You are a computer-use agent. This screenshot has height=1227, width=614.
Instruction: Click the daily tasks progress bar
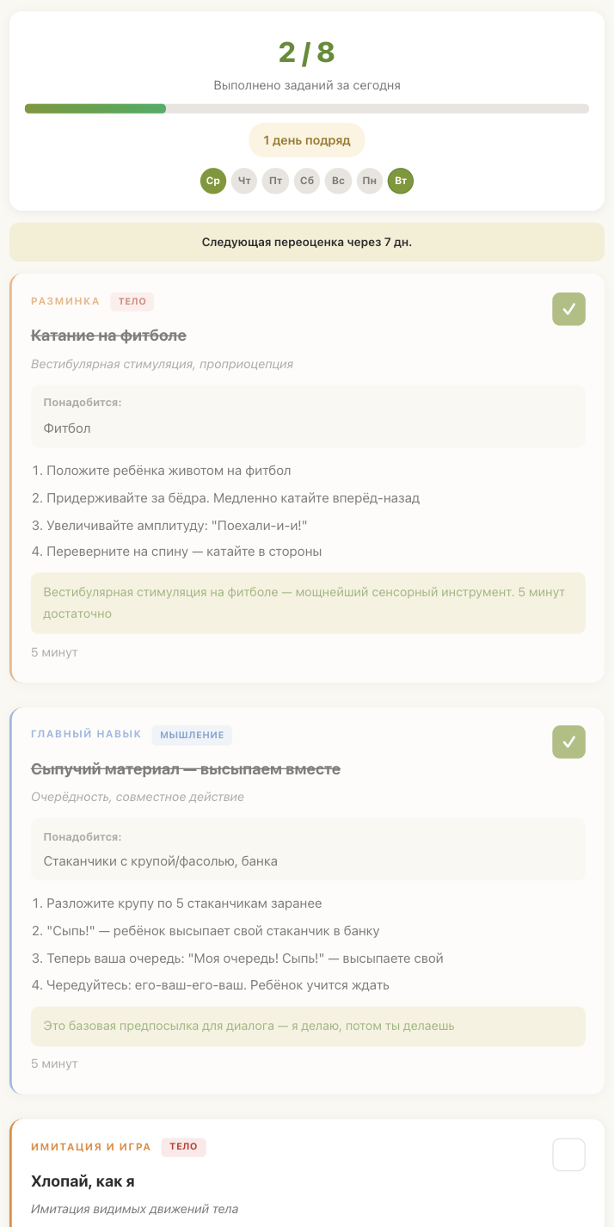pos(306,108)
